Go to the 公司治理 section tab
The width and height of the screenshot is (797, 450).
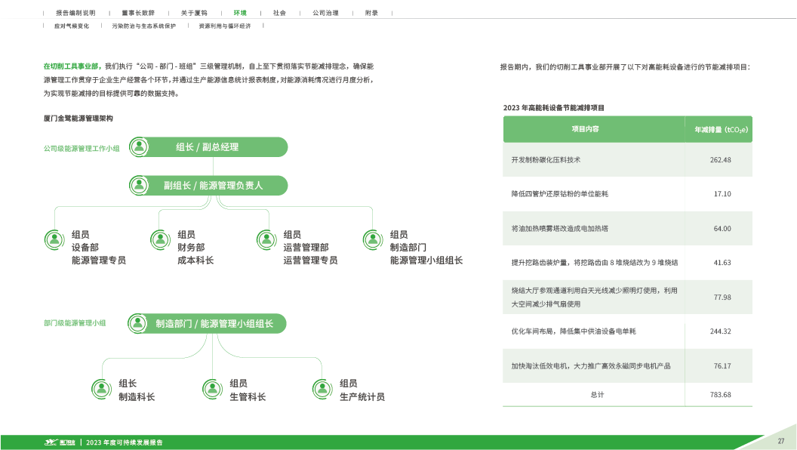click(325, 13)
